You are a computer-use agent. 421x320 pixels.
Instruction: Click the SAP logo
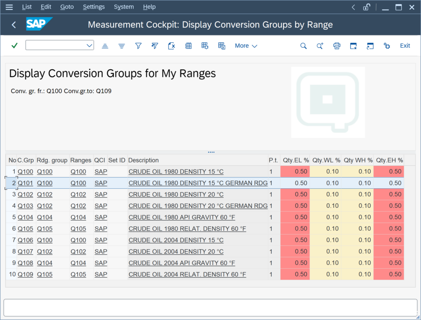coord(39,24)
